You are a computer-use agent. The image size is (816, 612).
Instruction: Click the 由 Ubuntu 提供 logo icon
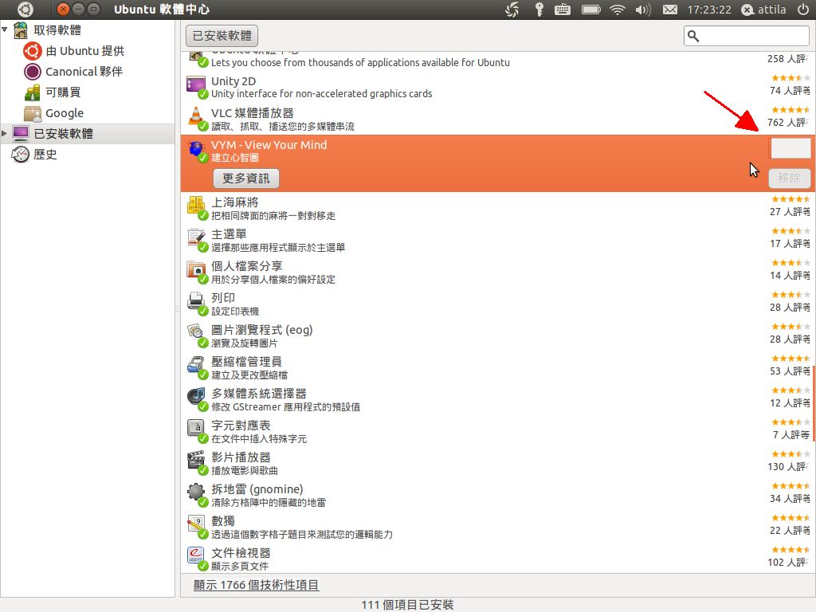point(32,51)
